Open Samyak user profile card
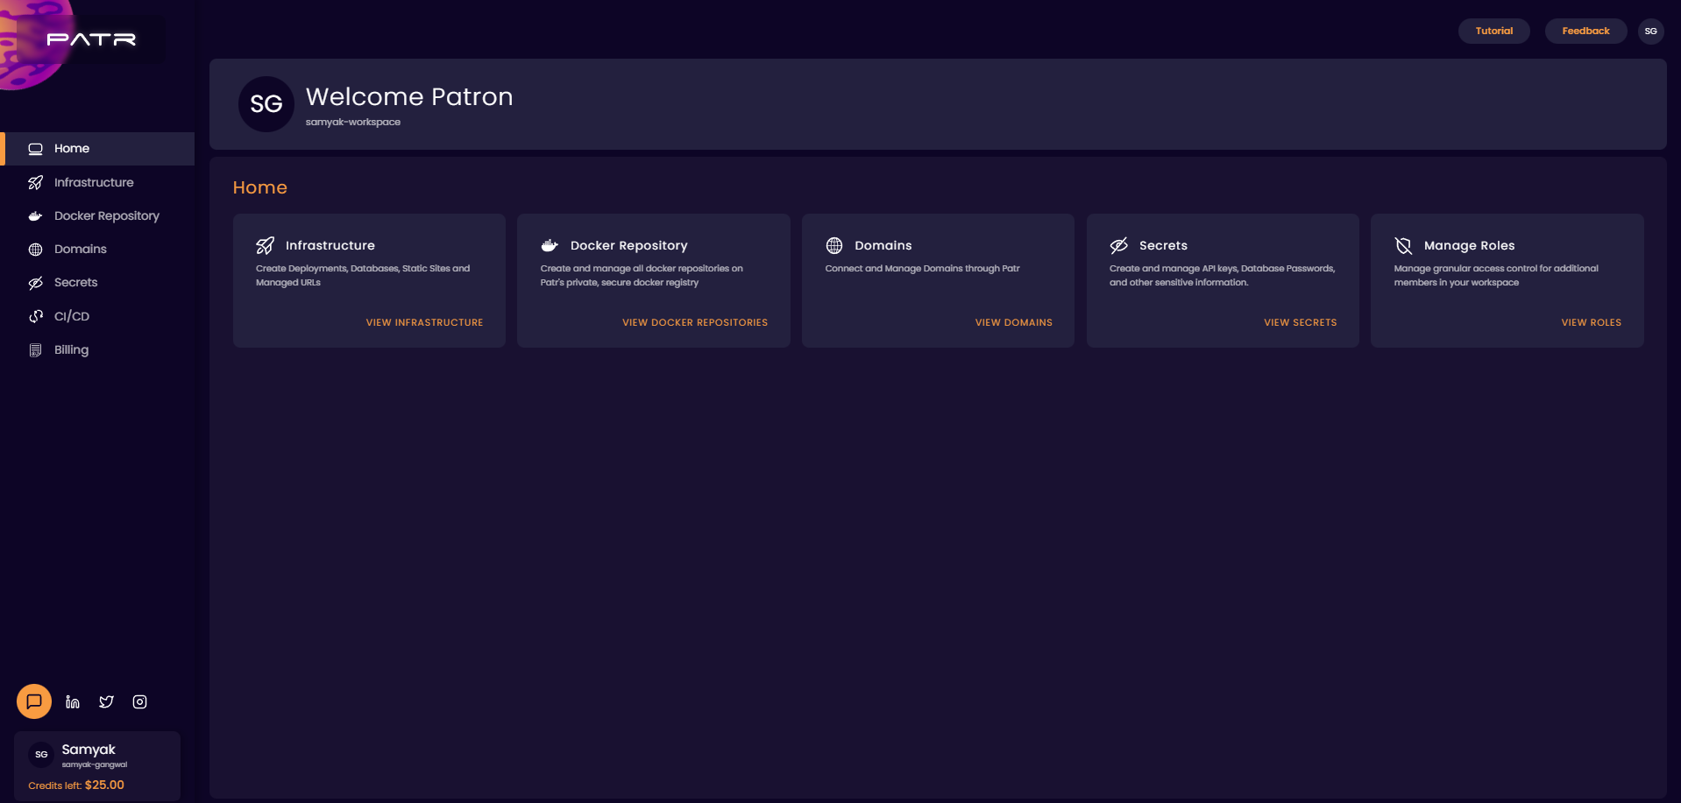 96,764
